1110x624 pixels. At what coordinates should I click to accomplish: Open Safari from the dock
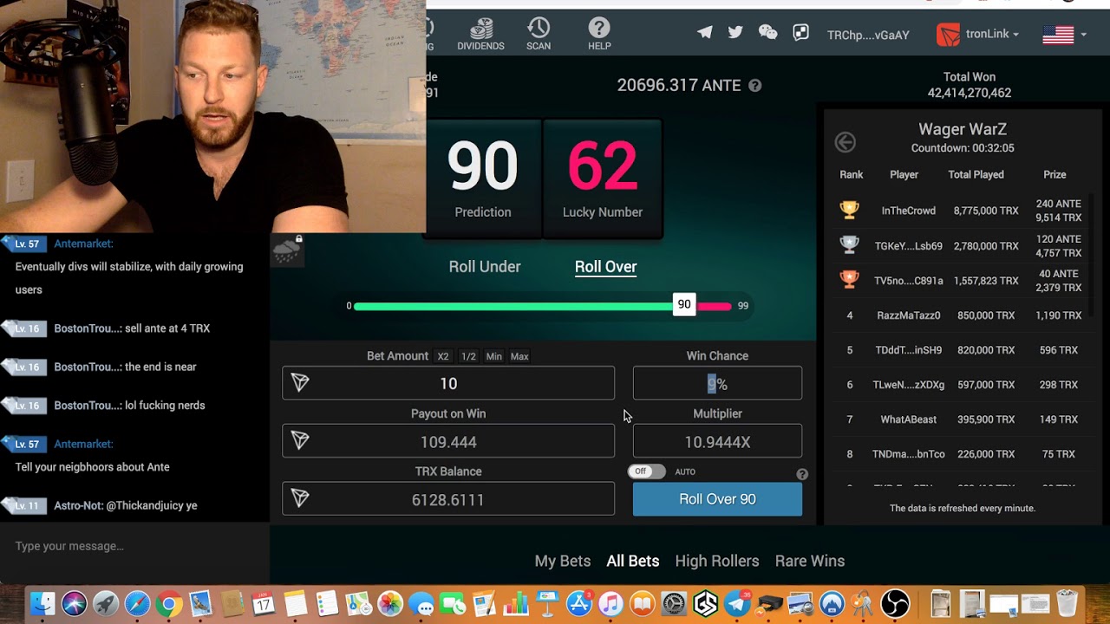(137, 603)
